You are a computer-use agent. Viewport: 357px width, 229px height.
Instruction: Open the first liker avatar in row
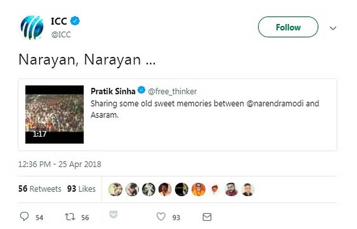click(115, 190)
